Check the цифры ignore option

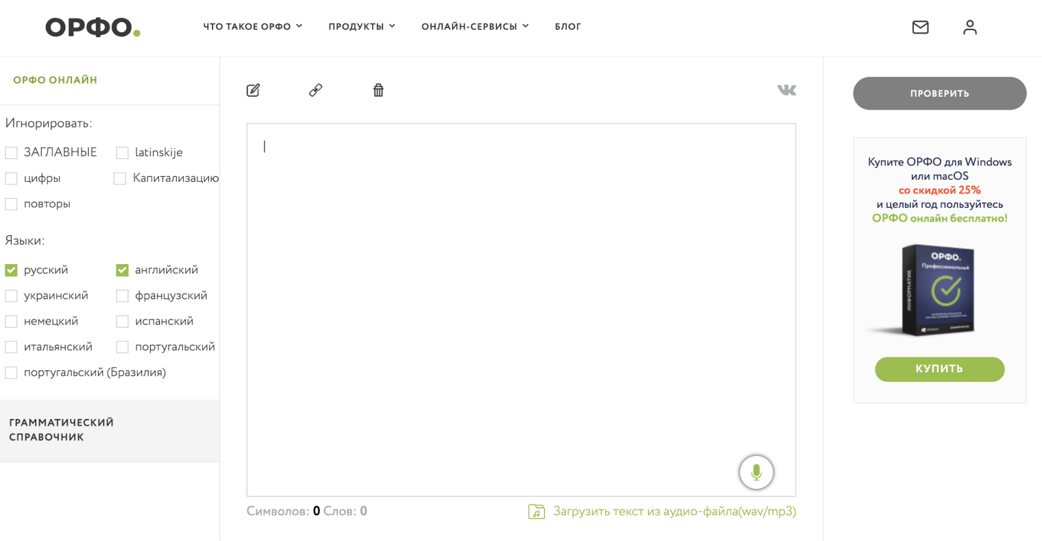click(x=11, y=178)
